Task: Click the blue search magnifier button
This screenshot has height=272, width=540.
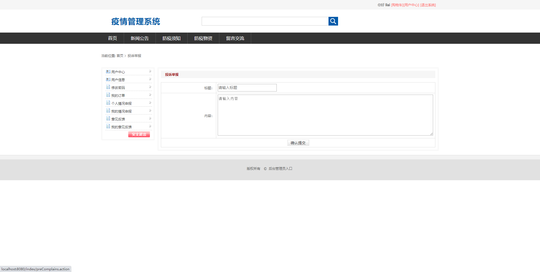Action: tap(333, 21)
